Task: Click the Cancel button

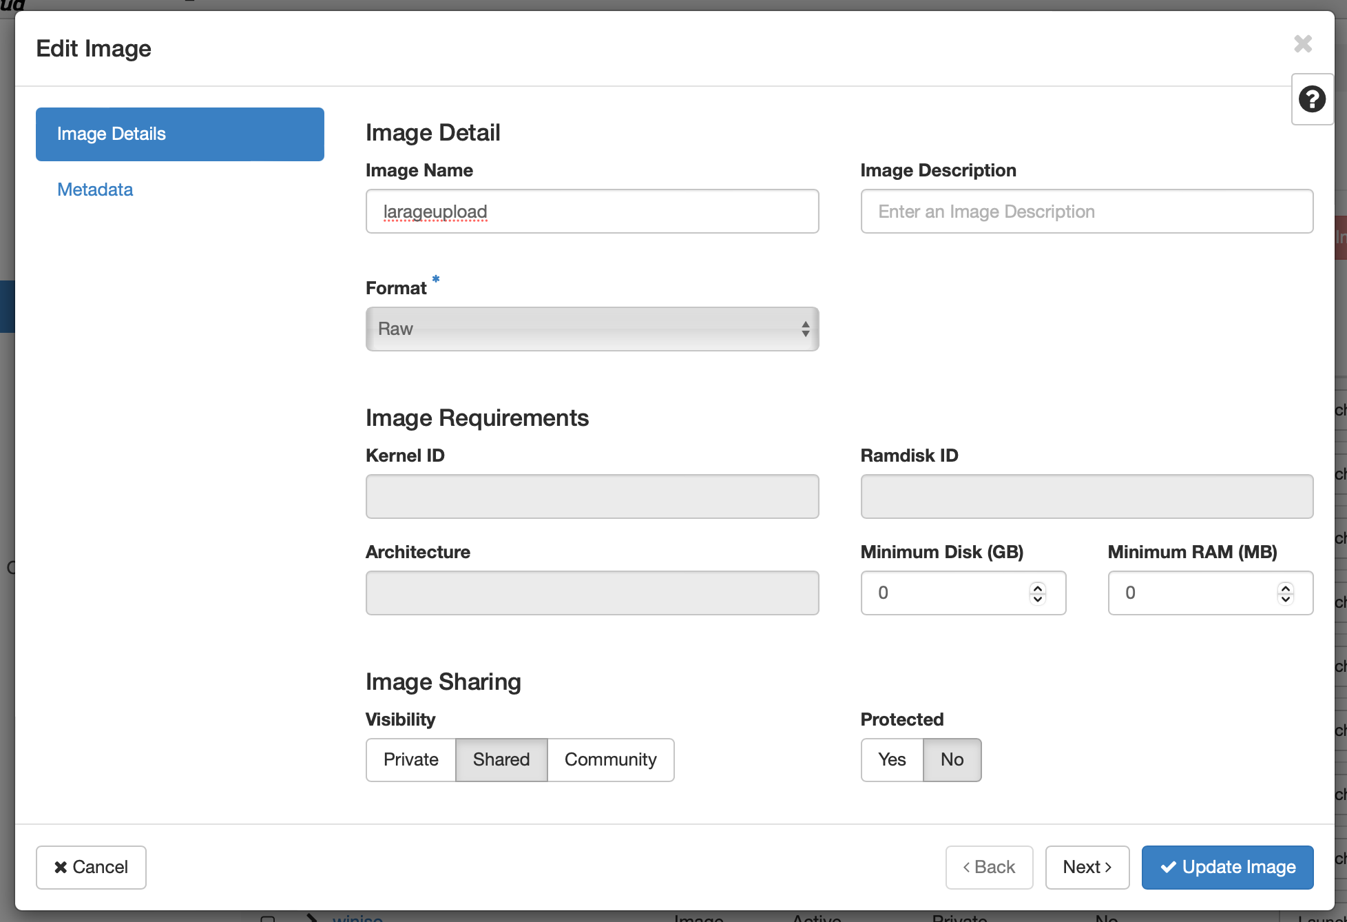Action: (91, 867)
